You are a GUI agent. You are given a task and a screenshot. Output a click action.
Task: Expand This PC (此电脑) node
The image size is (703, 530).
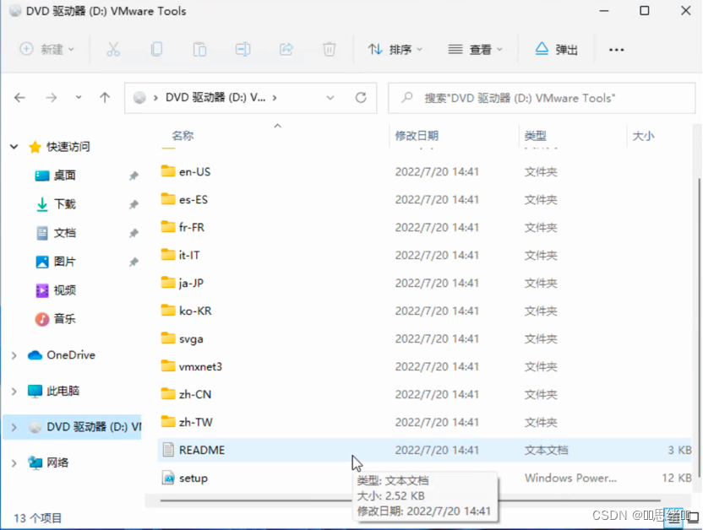point(14,391)
